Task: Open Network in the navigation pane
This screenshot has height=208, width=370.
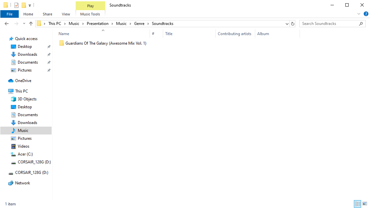Action: pos(22,183)
